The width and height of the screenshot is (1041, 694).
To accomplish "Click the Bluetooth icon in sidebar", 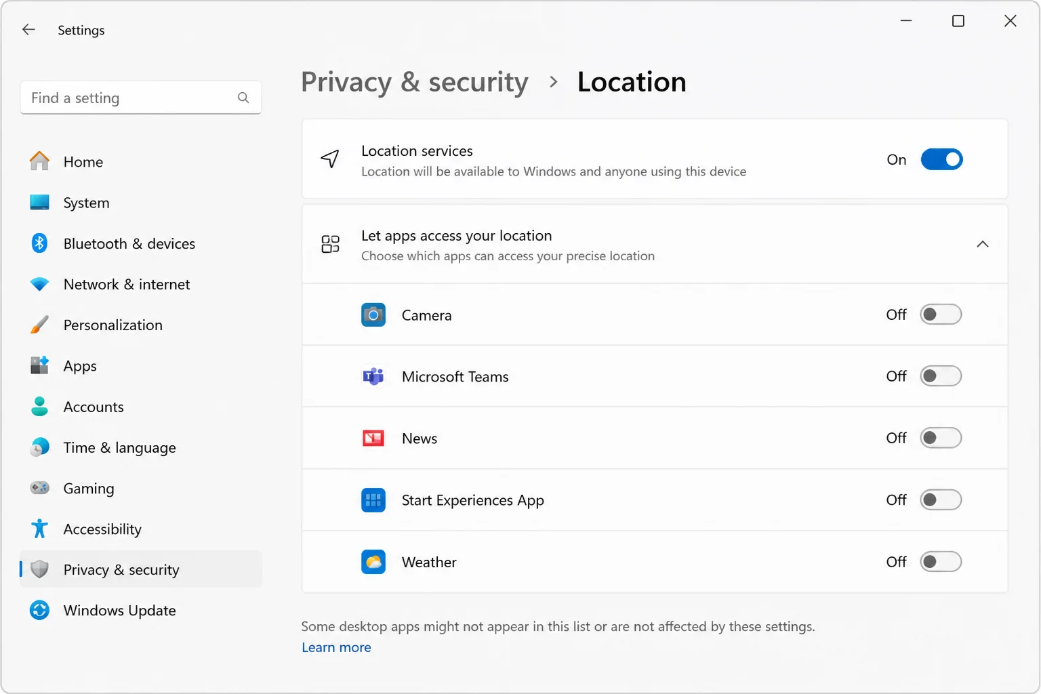I will 40,243.
